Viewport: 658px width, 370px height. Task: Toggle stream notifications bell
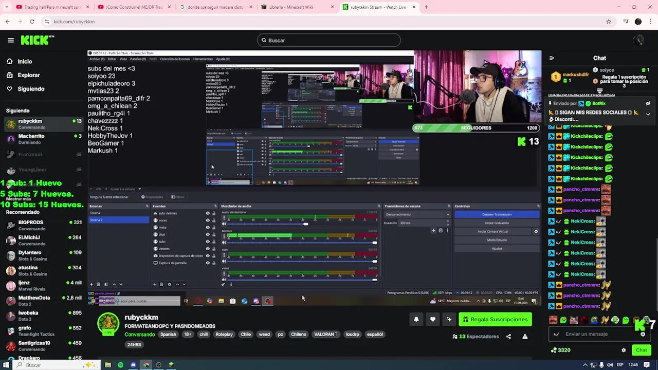(x=416, y=320)
